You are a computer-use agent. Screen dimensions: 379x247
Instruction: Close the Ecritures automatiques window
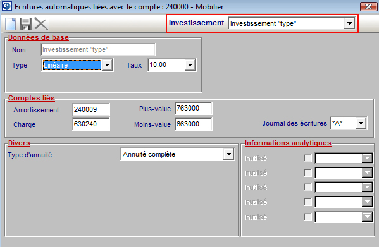point(368,6)
